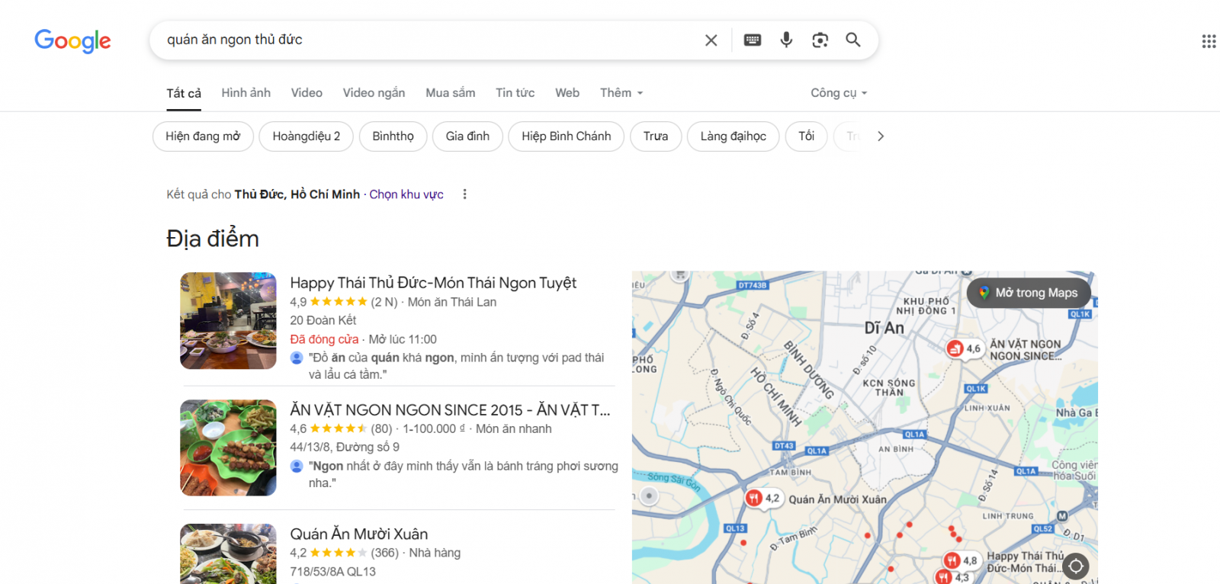The image size is (1220, 584).
Task: Click the address text 20 Đoàn Kết
Action: 323,320
